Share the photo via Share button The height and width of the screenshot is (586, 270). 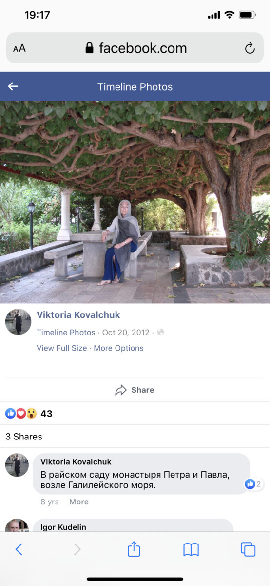(x=135, y=390)
